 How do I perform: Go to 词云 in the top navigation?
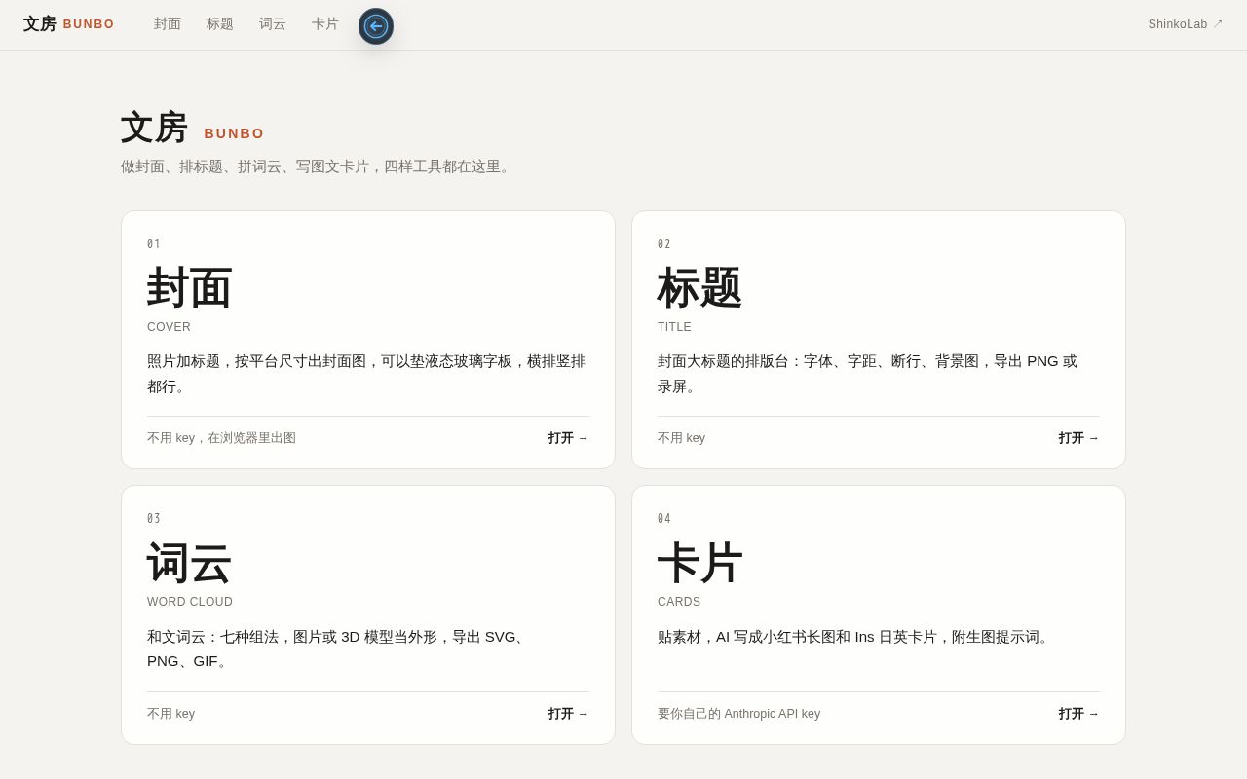(273, 24)
